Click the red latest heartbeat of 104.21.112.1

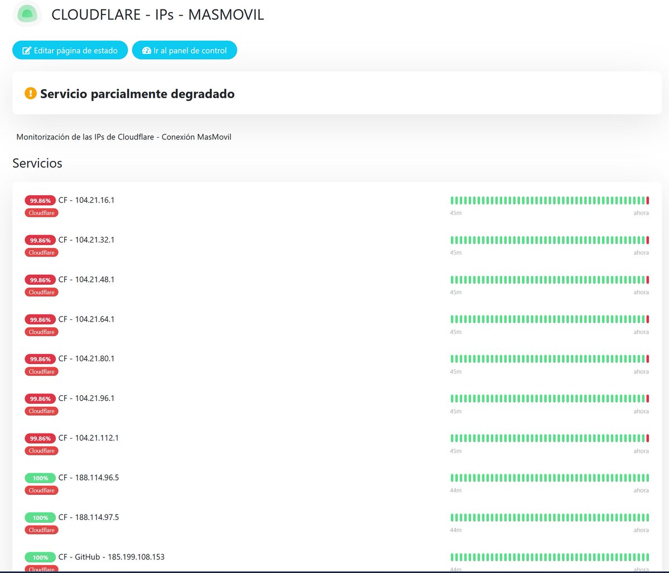[x=648, y=438]
